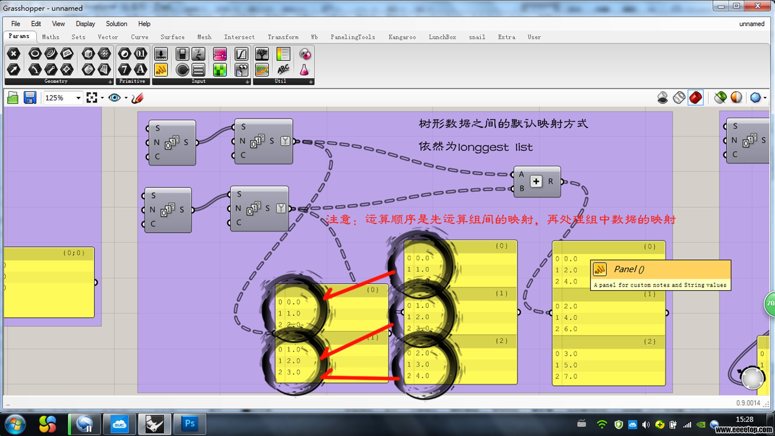Open Rhino from the taskbar
Image resolution: width=775 pixels, height=436 pixels.
tap(154, 424)
